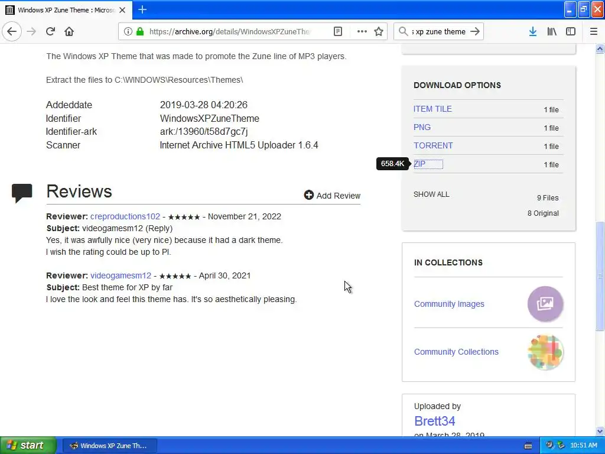Click the Community Images purple thumbnail
Viewport: 605px width, 454px height.
click(x=545, y=304)
